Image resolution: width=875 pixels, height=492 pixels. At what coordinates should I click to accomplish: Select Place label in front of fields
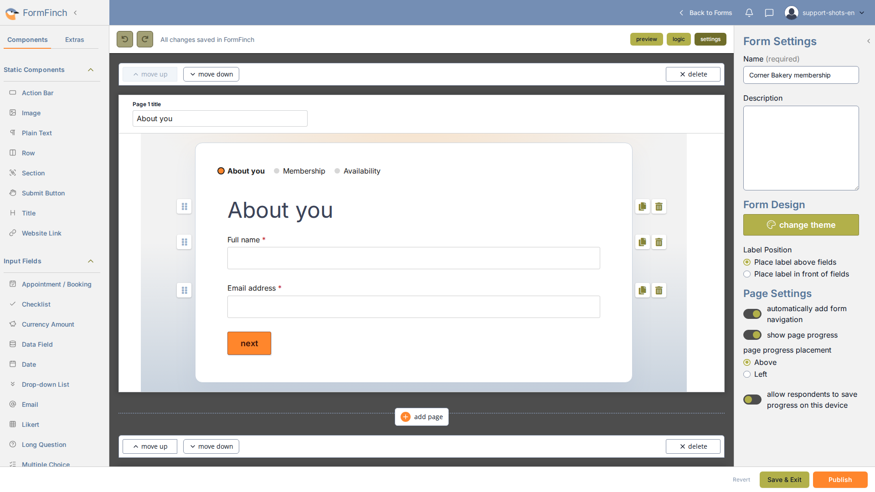tap(747, 274)
